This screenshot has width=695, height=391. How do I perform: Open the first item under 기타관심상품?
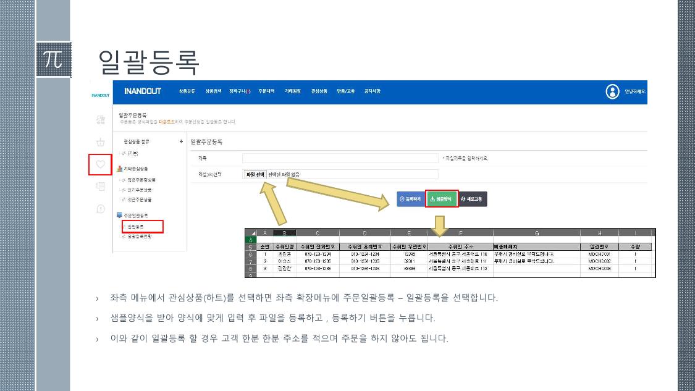click(x=141, y=180)
